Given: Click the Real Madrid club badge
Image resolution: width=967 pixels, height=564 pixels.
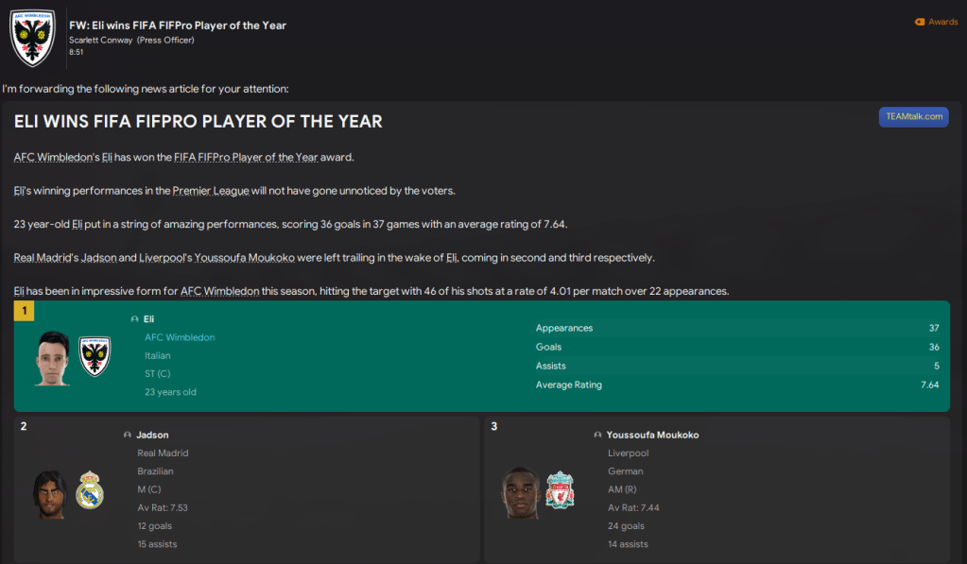Looking at the screenshot, I should pyautogui.click(x=90, y=489).
